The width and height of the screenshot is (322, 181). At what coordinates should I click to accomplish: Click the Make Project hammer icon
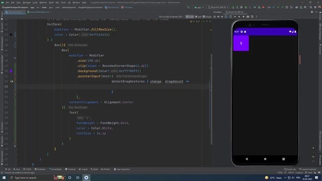(188, 7)
